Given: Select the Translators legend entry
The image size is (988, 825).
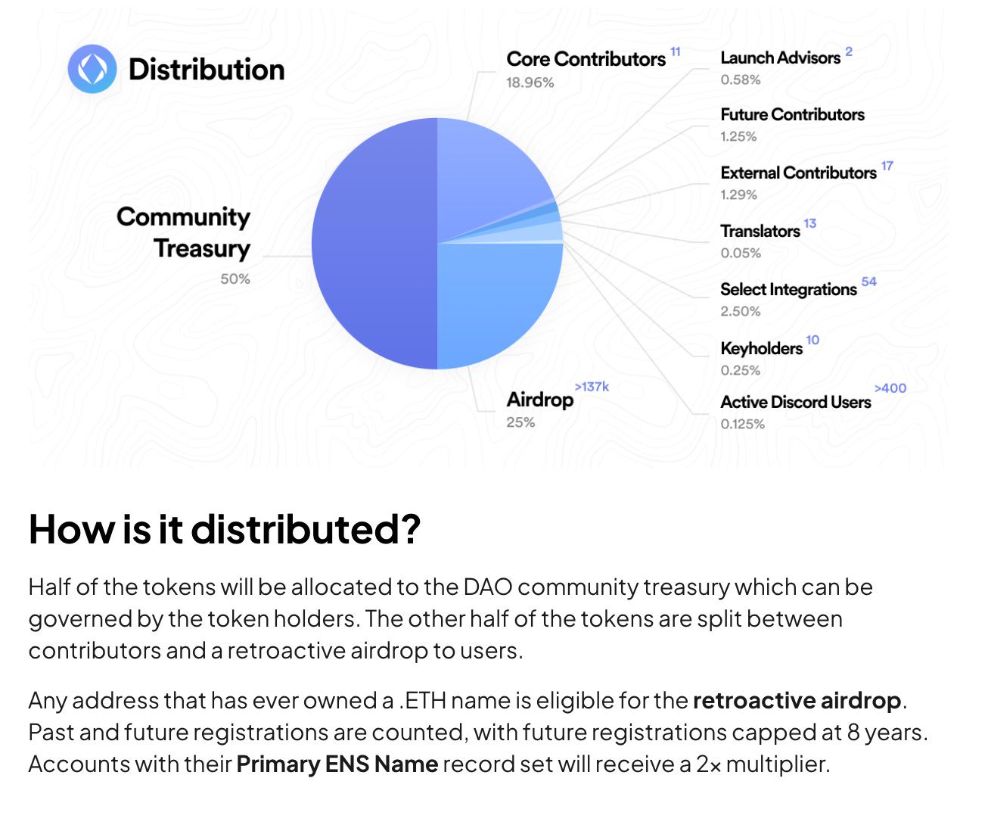Looking at the screenshot, I should pyautogui.click(x=760, y=232).
